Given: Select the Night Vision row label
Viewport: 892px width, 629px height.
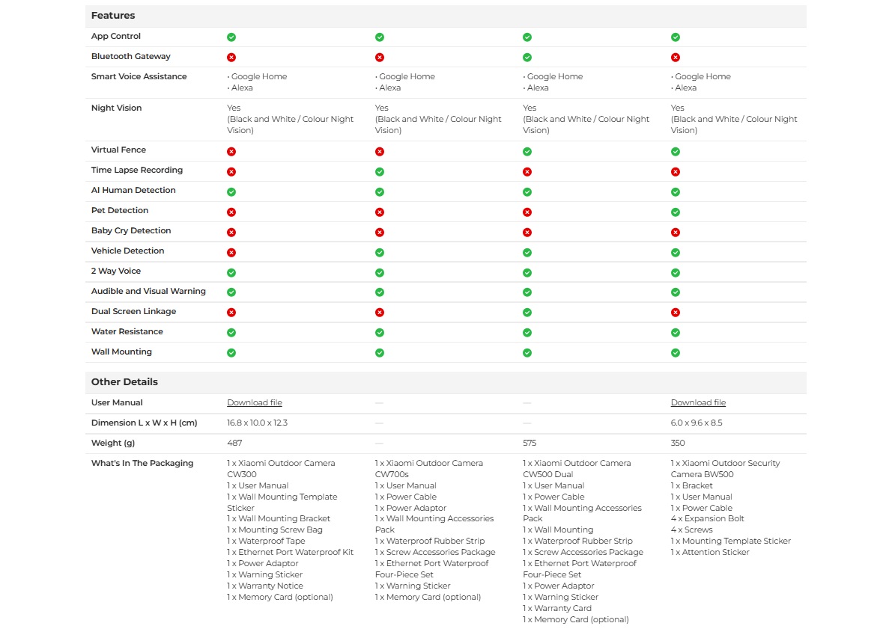Looking at the screenshot, I should click(x=117, y=108).
